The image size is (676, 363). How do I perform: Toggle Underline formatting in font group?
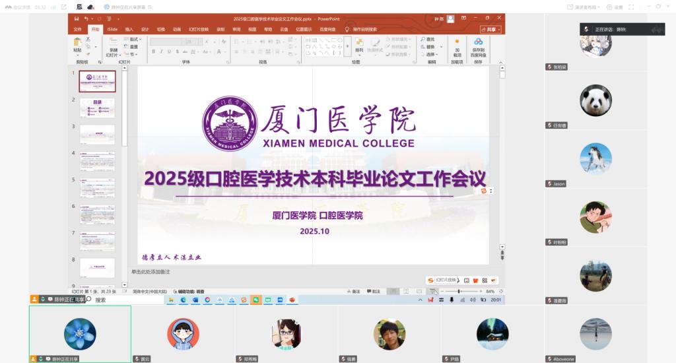pyautogui.click(x=169, y=51)
